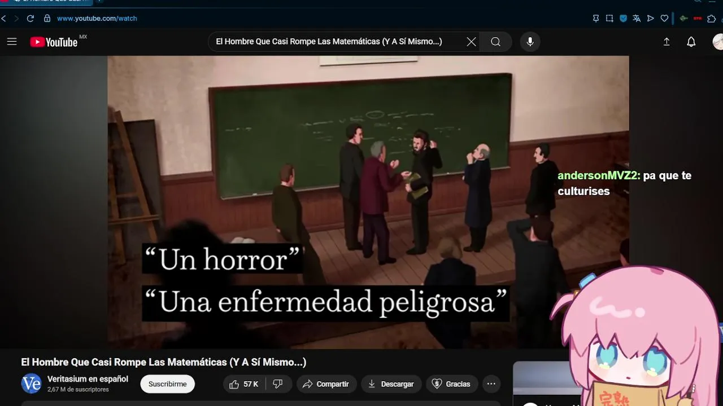View site security lock info
Screen dimensions: 723x406
click(x=47, y=19)
